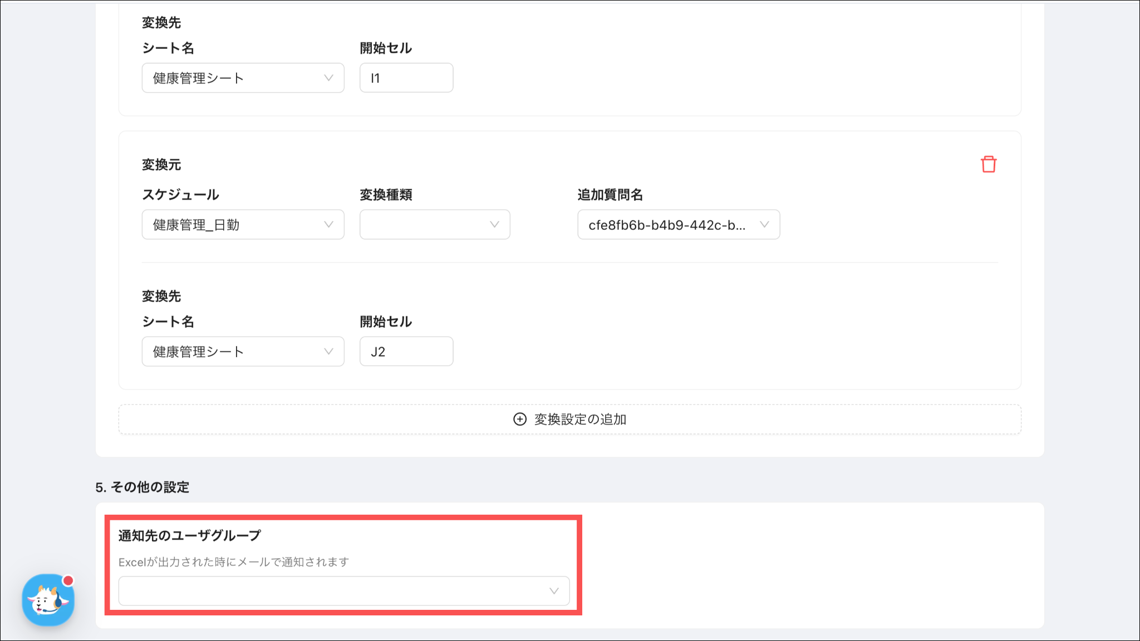Open the chat support mascot icon
This screenshot has width=1140, height=641.
pos(48,600)
